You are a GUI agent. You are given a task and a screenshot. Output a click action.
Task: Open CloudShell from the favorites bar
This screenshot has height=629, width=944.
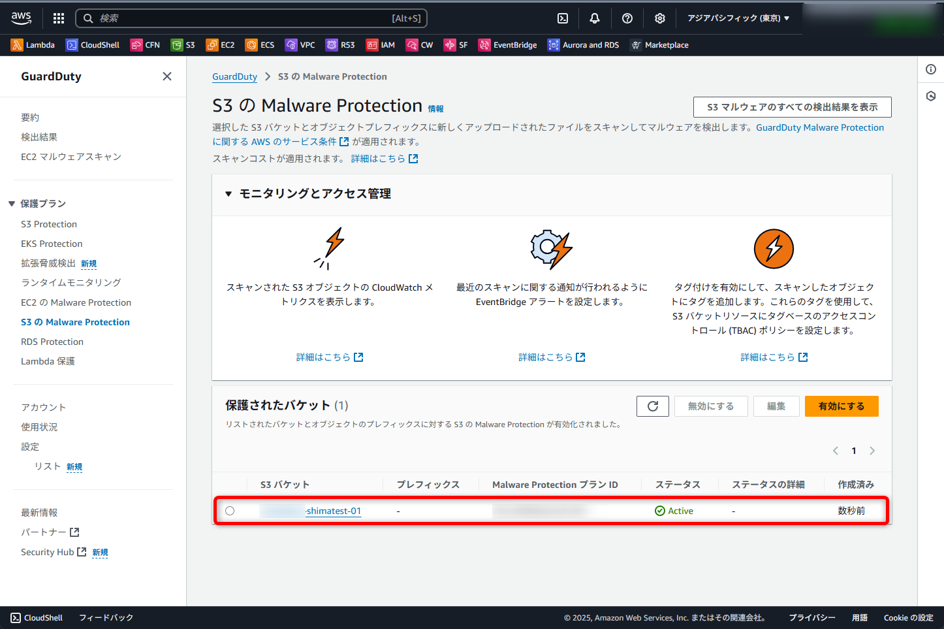tap(93, 45)
